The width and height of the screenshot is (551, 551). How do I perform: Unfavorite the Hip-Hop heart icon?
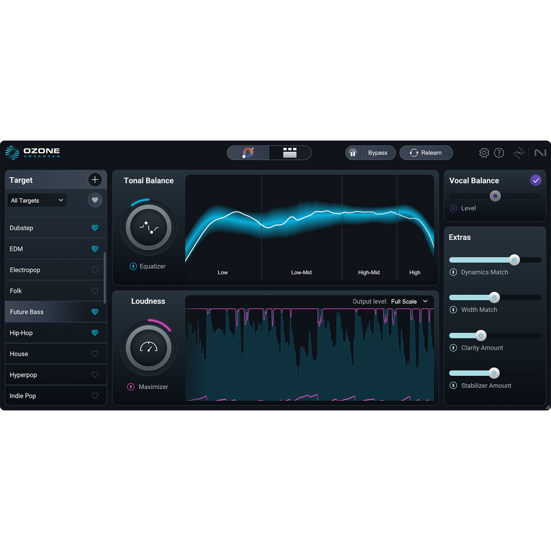point(95,333)
